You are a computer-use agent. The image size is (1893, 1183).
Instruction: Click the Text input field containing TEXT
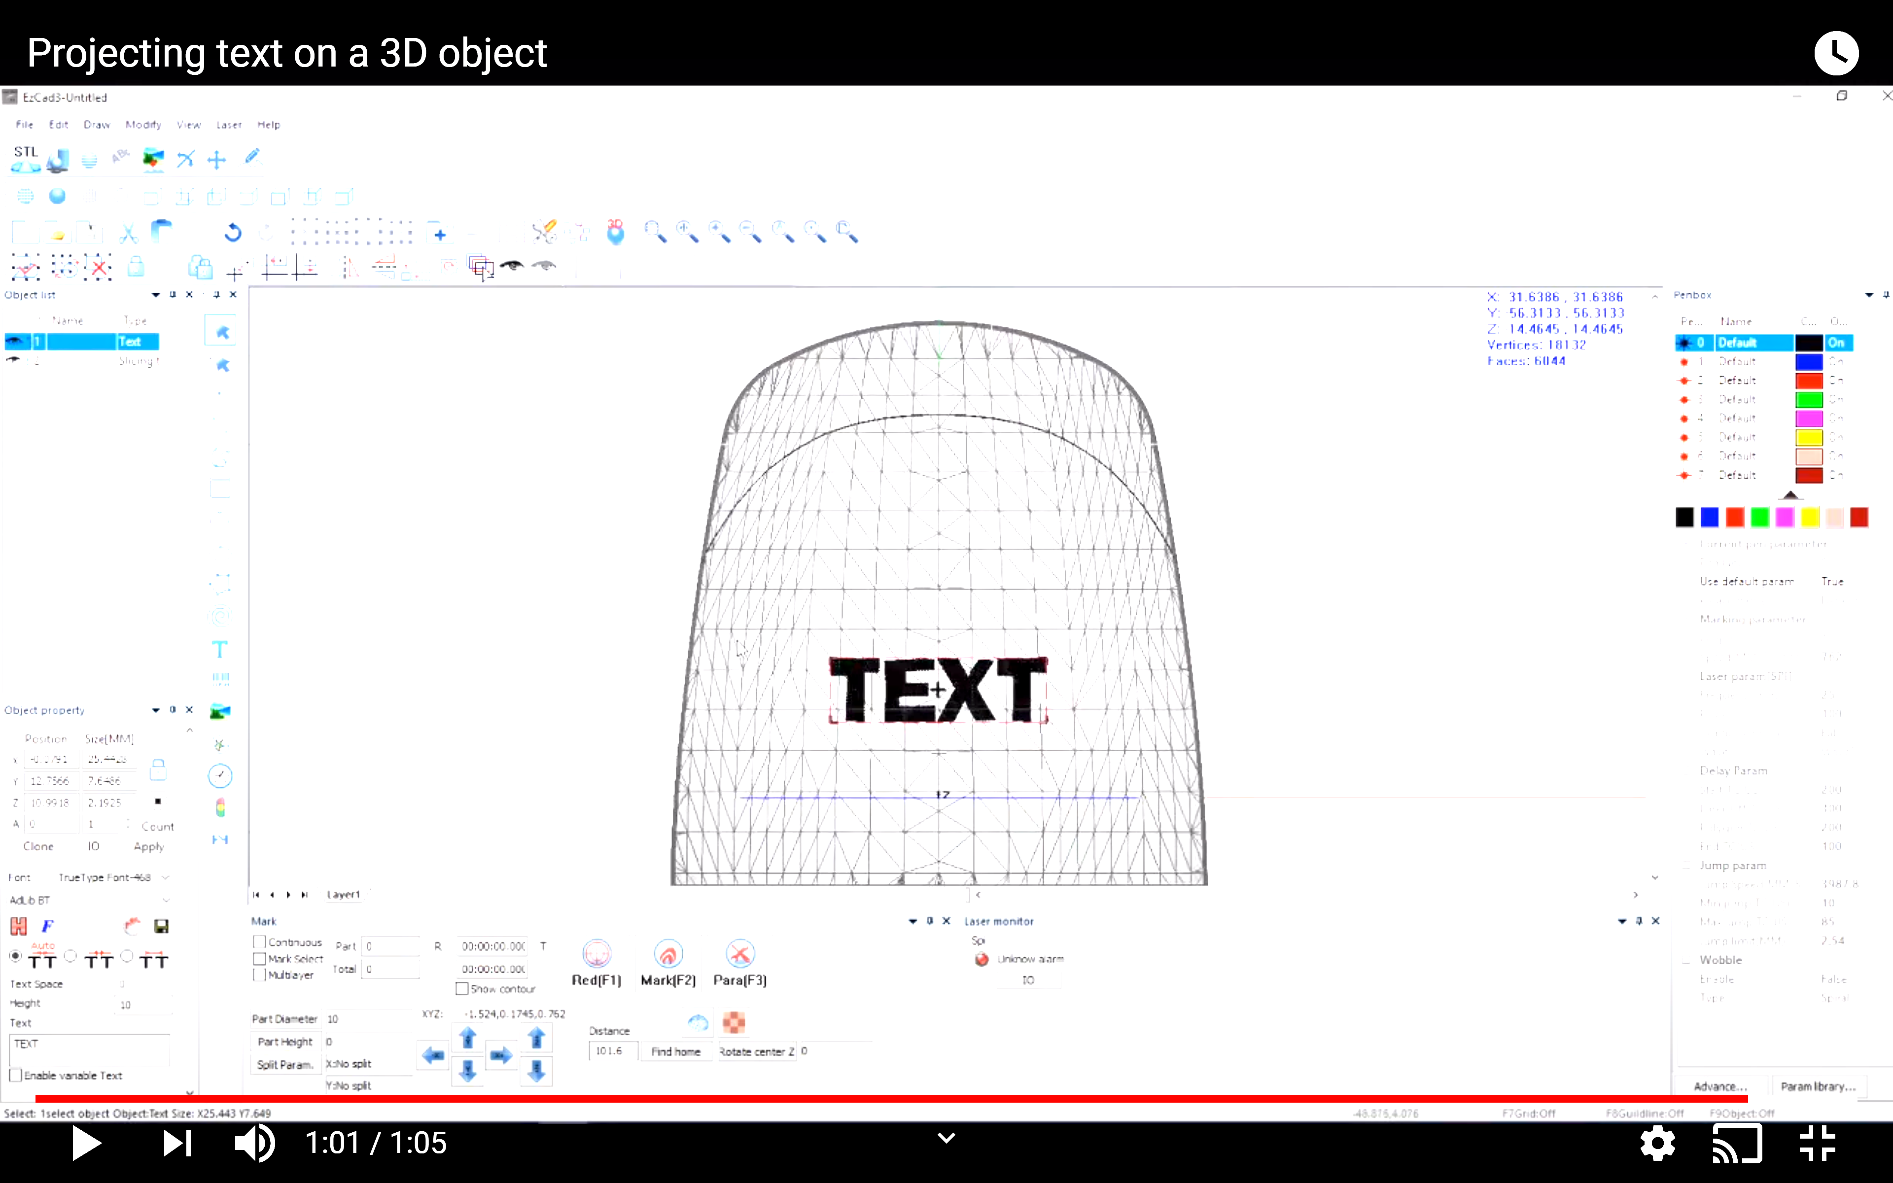pyautogui.click(x=89, y=1048)
